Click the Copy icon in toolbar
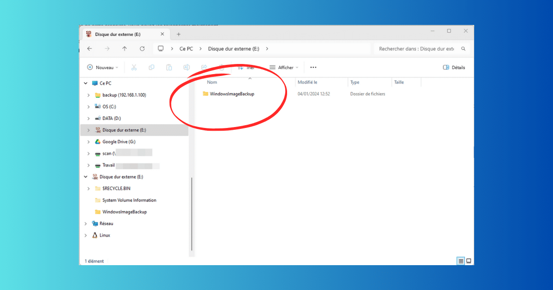 pyautogui.click(x=151, y=68)
